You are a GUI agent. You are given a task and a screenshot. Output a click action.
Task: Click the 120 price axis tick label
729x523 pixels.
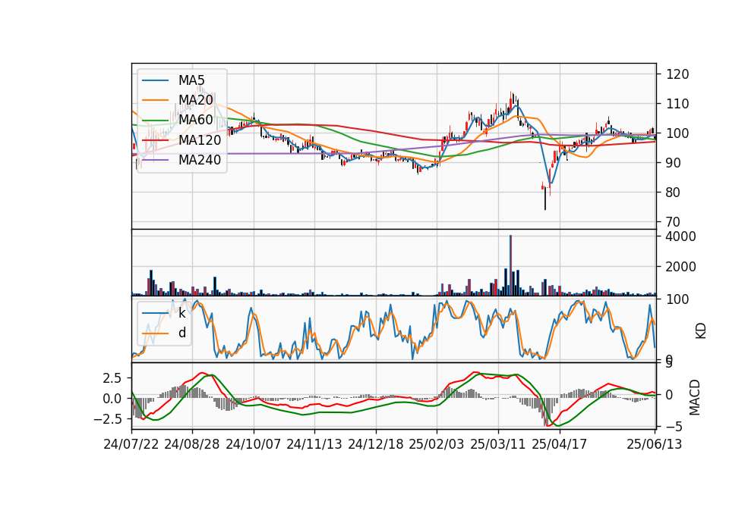pyautogui.click(x=677, y=74)
